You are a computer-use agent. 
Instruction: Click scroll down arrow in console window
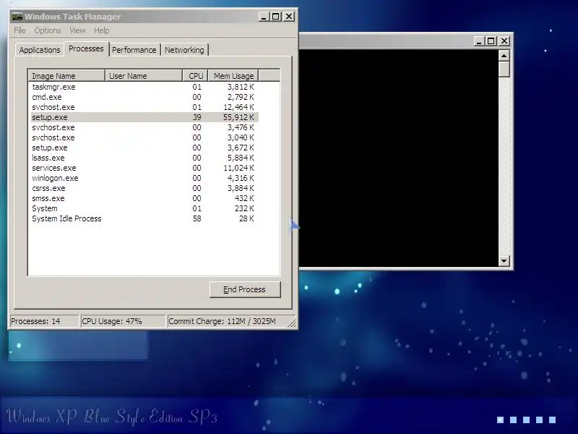click(x=504, y=261)
